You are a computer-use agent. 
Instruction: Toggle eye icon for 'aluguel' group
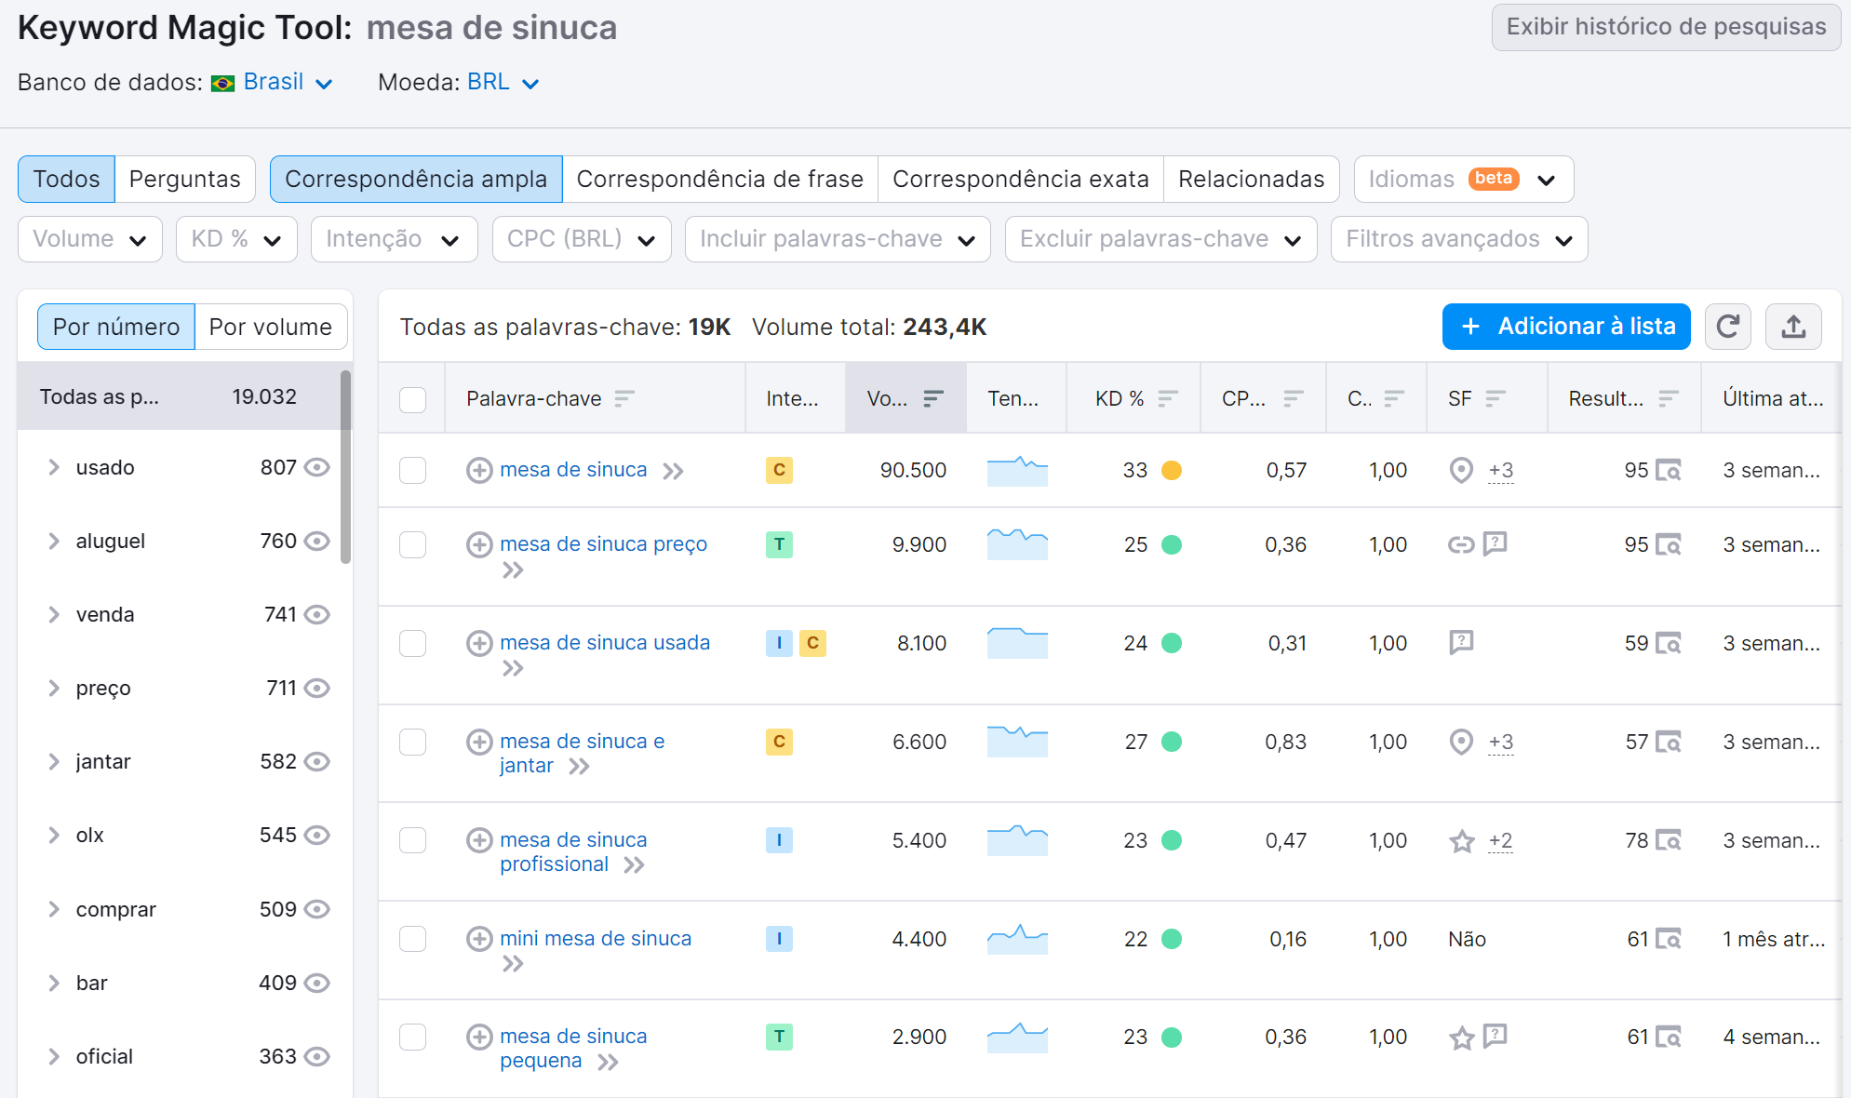[317, 541]
